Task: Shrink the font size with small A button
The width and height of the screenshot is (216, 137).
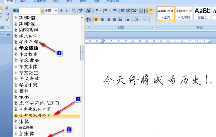Action: pyautogui.click(x=67, y=10)
